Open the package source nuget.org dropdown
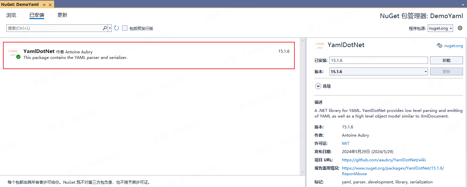 pyautogui.click(x=440, y=28)
